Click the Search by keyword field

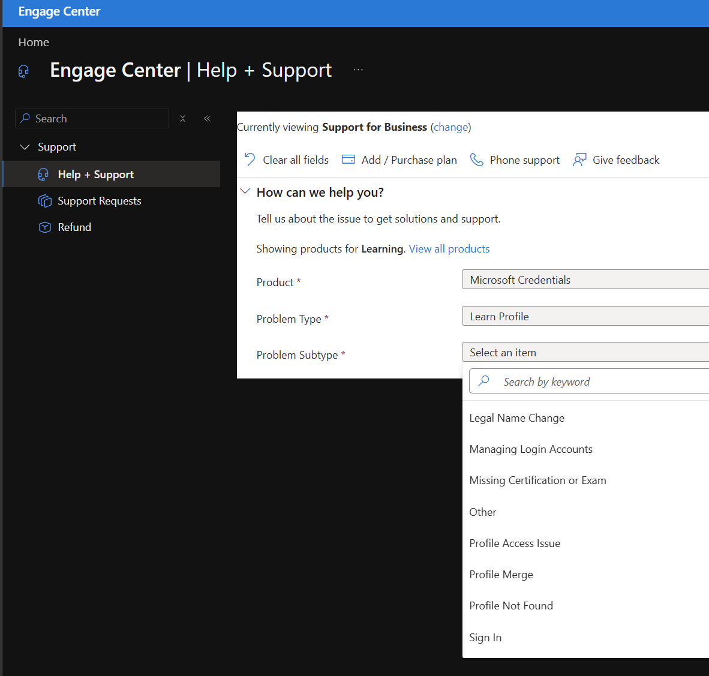pyautogui.click(x=589, y=381)
